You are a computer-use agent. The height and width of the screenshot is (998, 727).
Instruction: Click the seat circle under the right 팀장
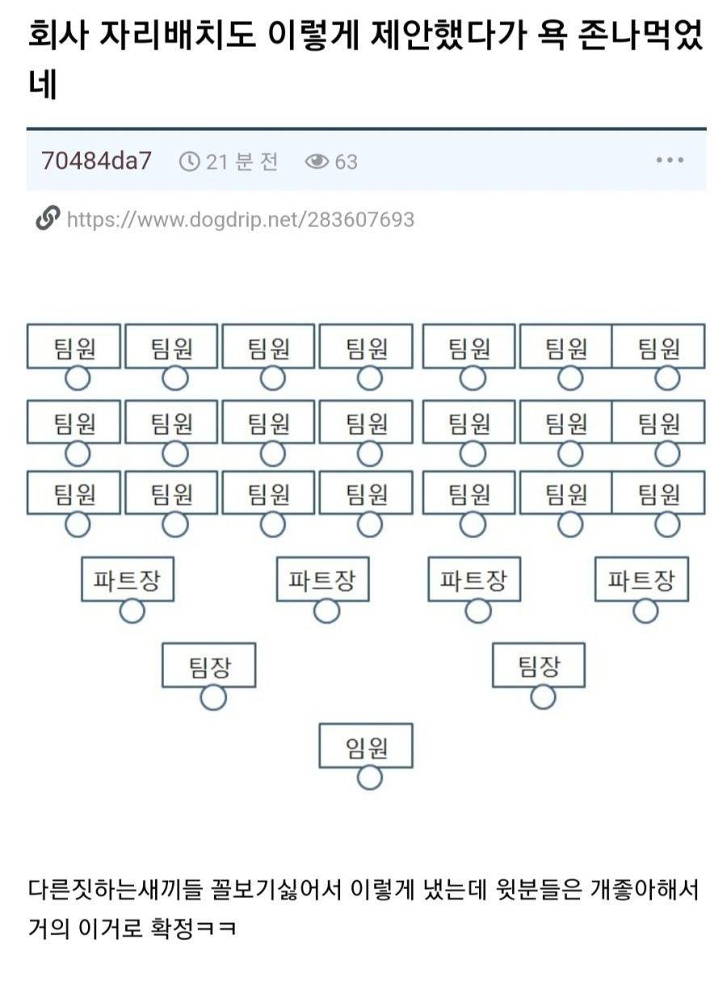point(544,696)
